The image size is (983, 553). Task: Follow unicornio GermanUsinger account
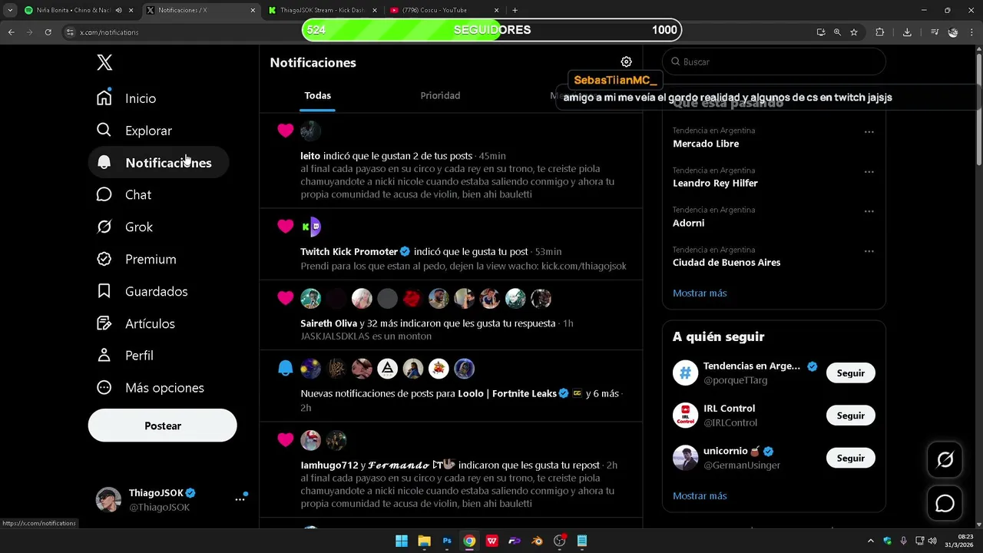click(x=851, y=459)
